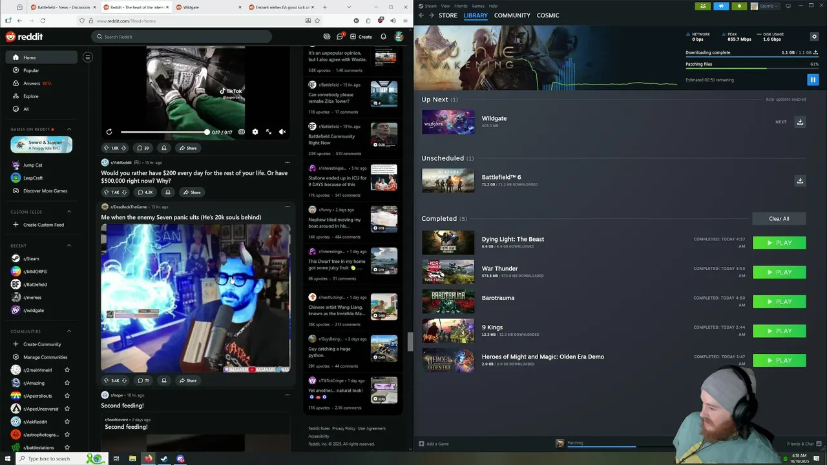Open Reddit notifications bell
827x465 pixels.
pos(383,37)
